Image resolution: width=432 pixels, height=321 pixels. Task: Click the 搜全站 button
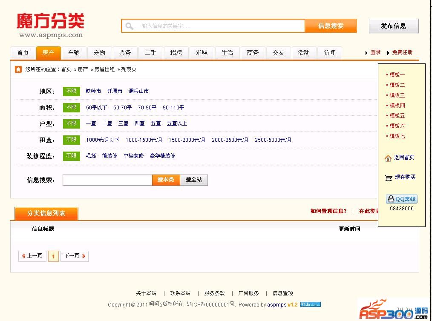point(194,180)
